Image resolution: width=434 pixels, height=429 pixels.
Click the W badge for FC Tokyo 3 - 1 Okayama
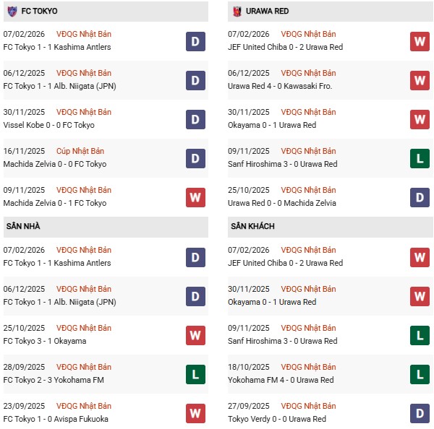click(195, 335)
